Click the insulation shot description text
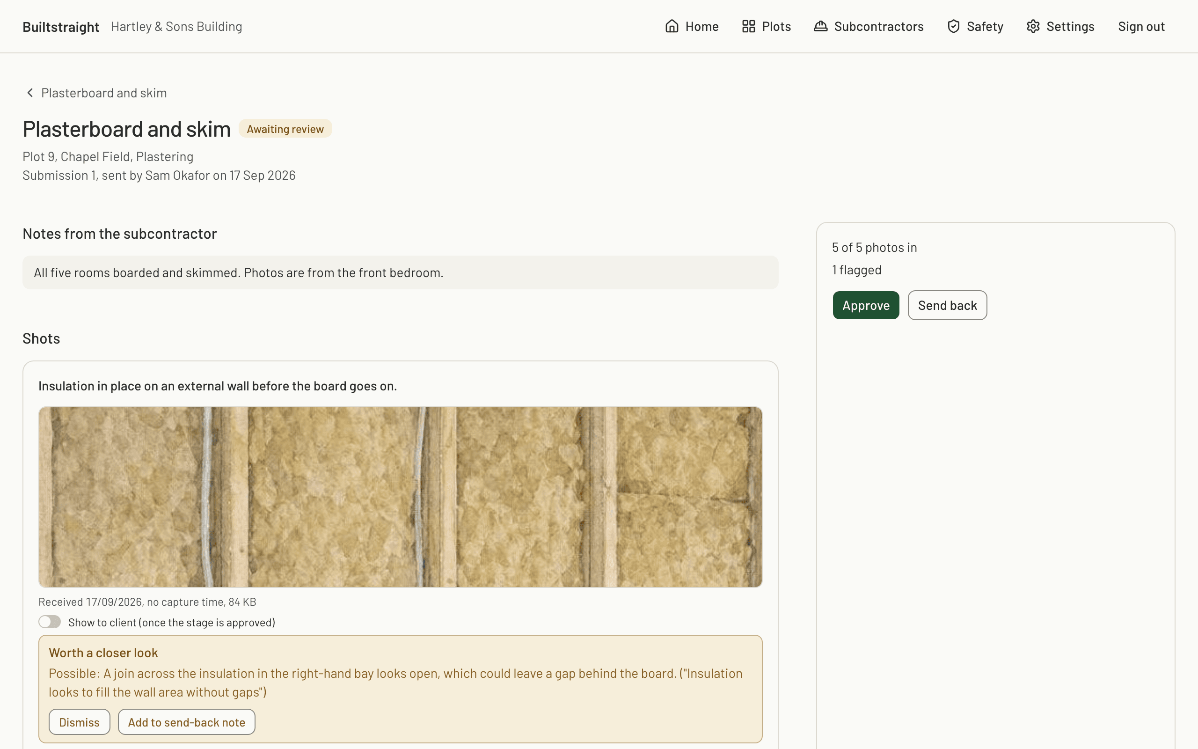The height and width of the screenshot is (749, 1198). tap(218, 386)
